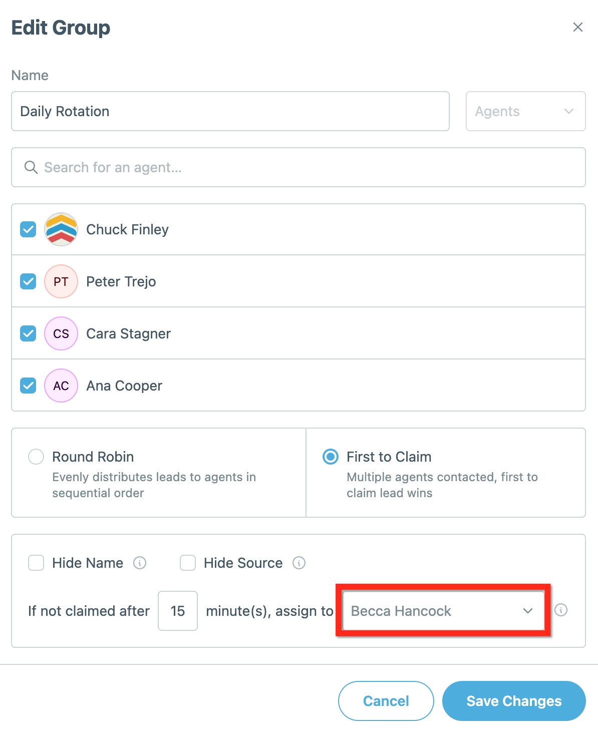Viewport: 598px width, 731px height.
Task: Enable the Hide Source checkbox
Action: 188,563
